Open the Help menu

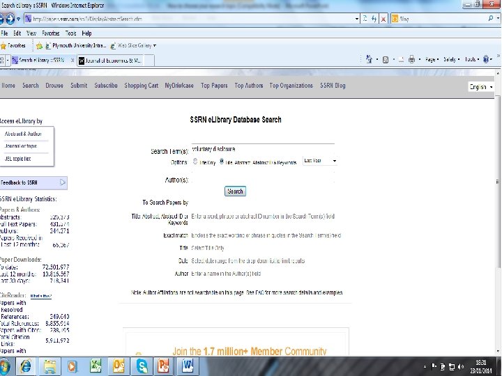tap(86, 33)
